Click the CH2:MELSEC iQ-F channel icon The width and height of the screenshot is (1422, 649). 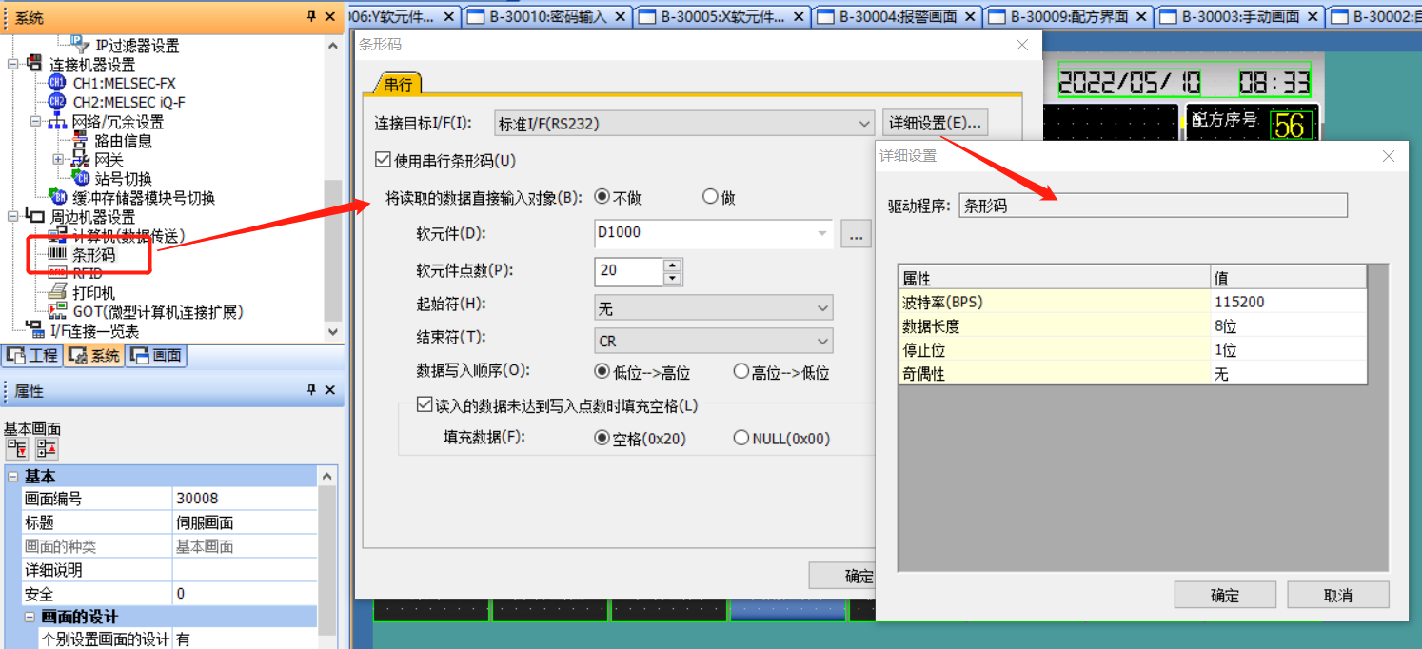[57, 103]
